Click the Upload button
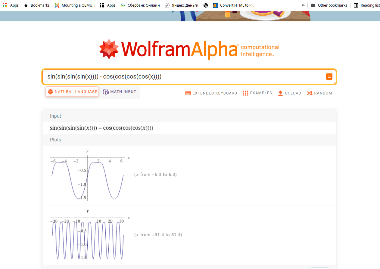Screen dimensions: 380x269 289,93
